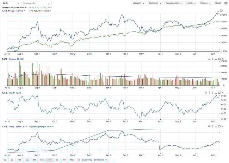
Task: Minimize the RSI panel
Action: point(216,93)
